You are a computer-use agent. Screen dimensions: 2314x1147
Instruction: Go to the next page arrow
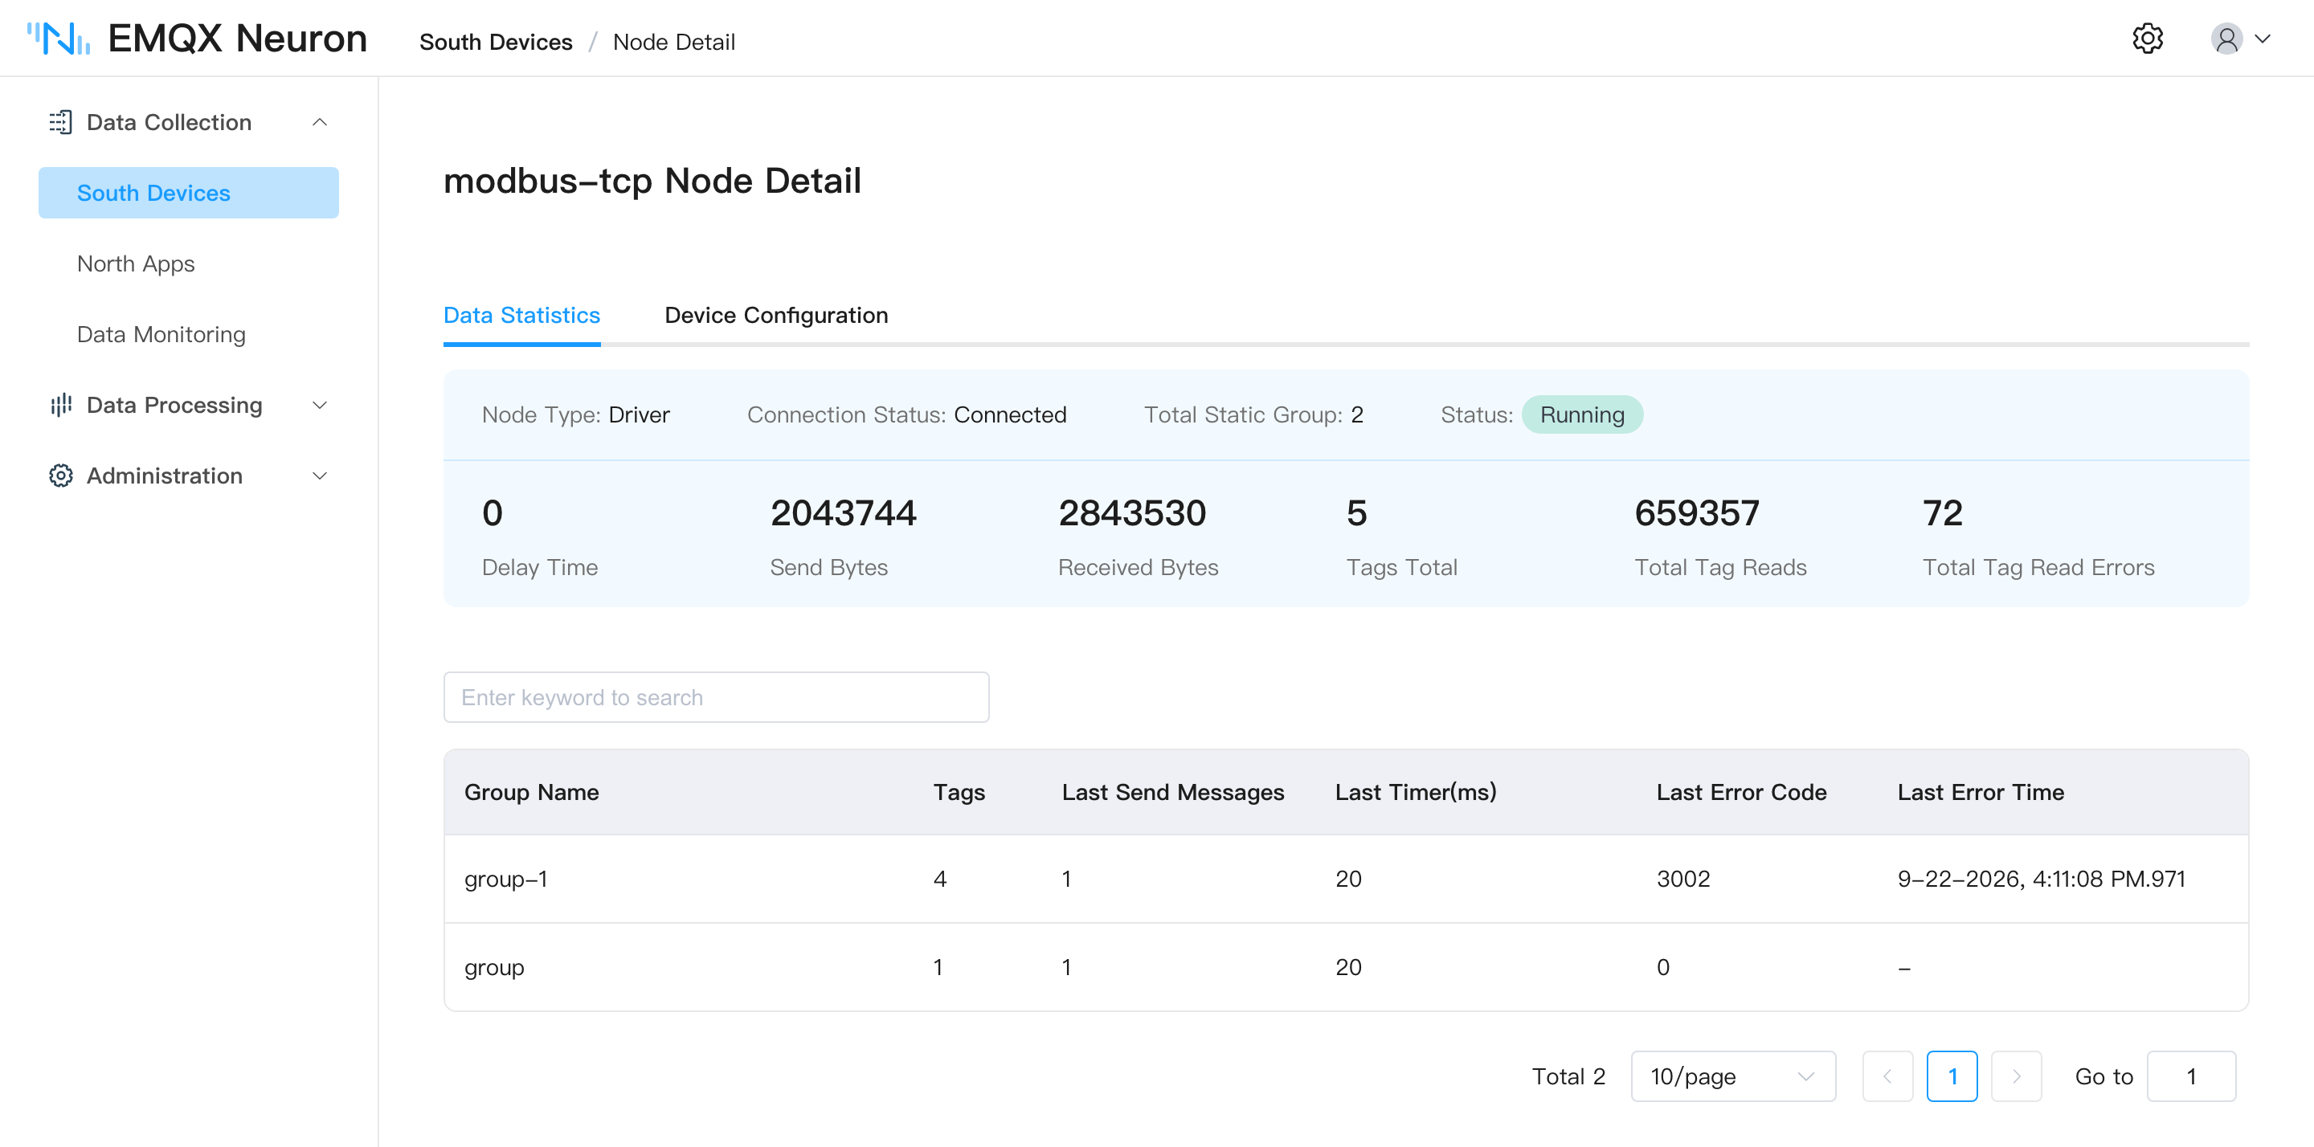point(2017,1076)
